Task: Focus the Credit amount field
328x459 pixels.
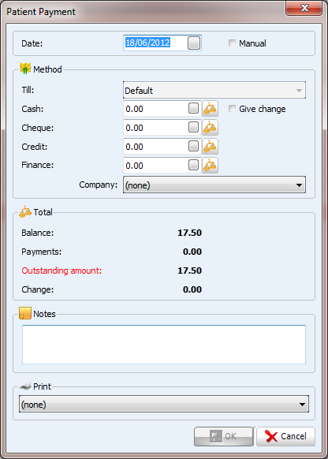Action: point(155,147)
